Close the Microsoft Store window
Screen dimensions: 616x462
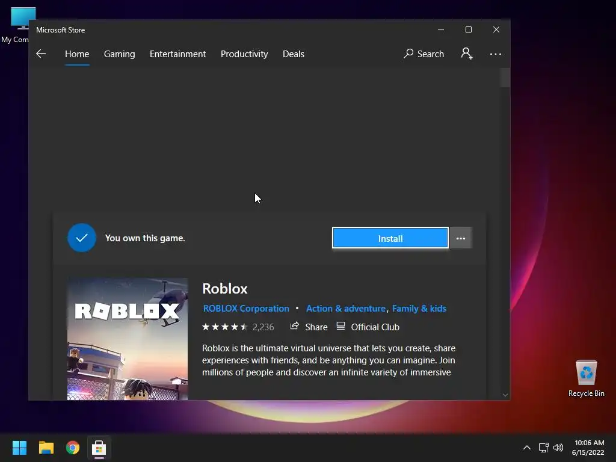[496, 29]
